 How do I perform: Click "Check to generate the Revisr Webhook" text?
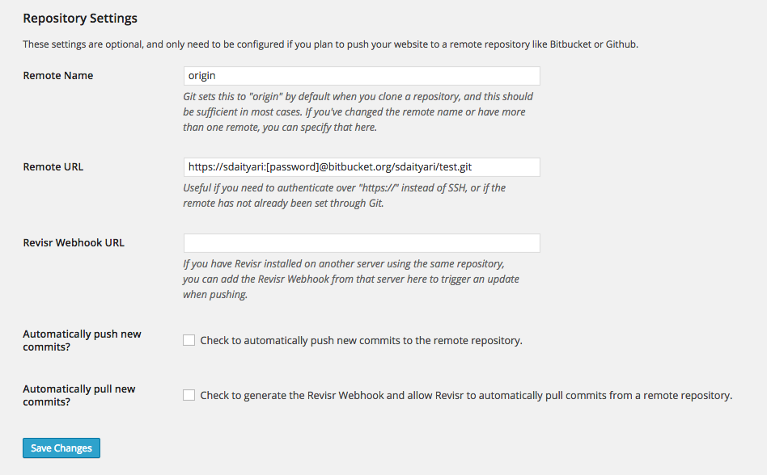[x=465, y=396]
